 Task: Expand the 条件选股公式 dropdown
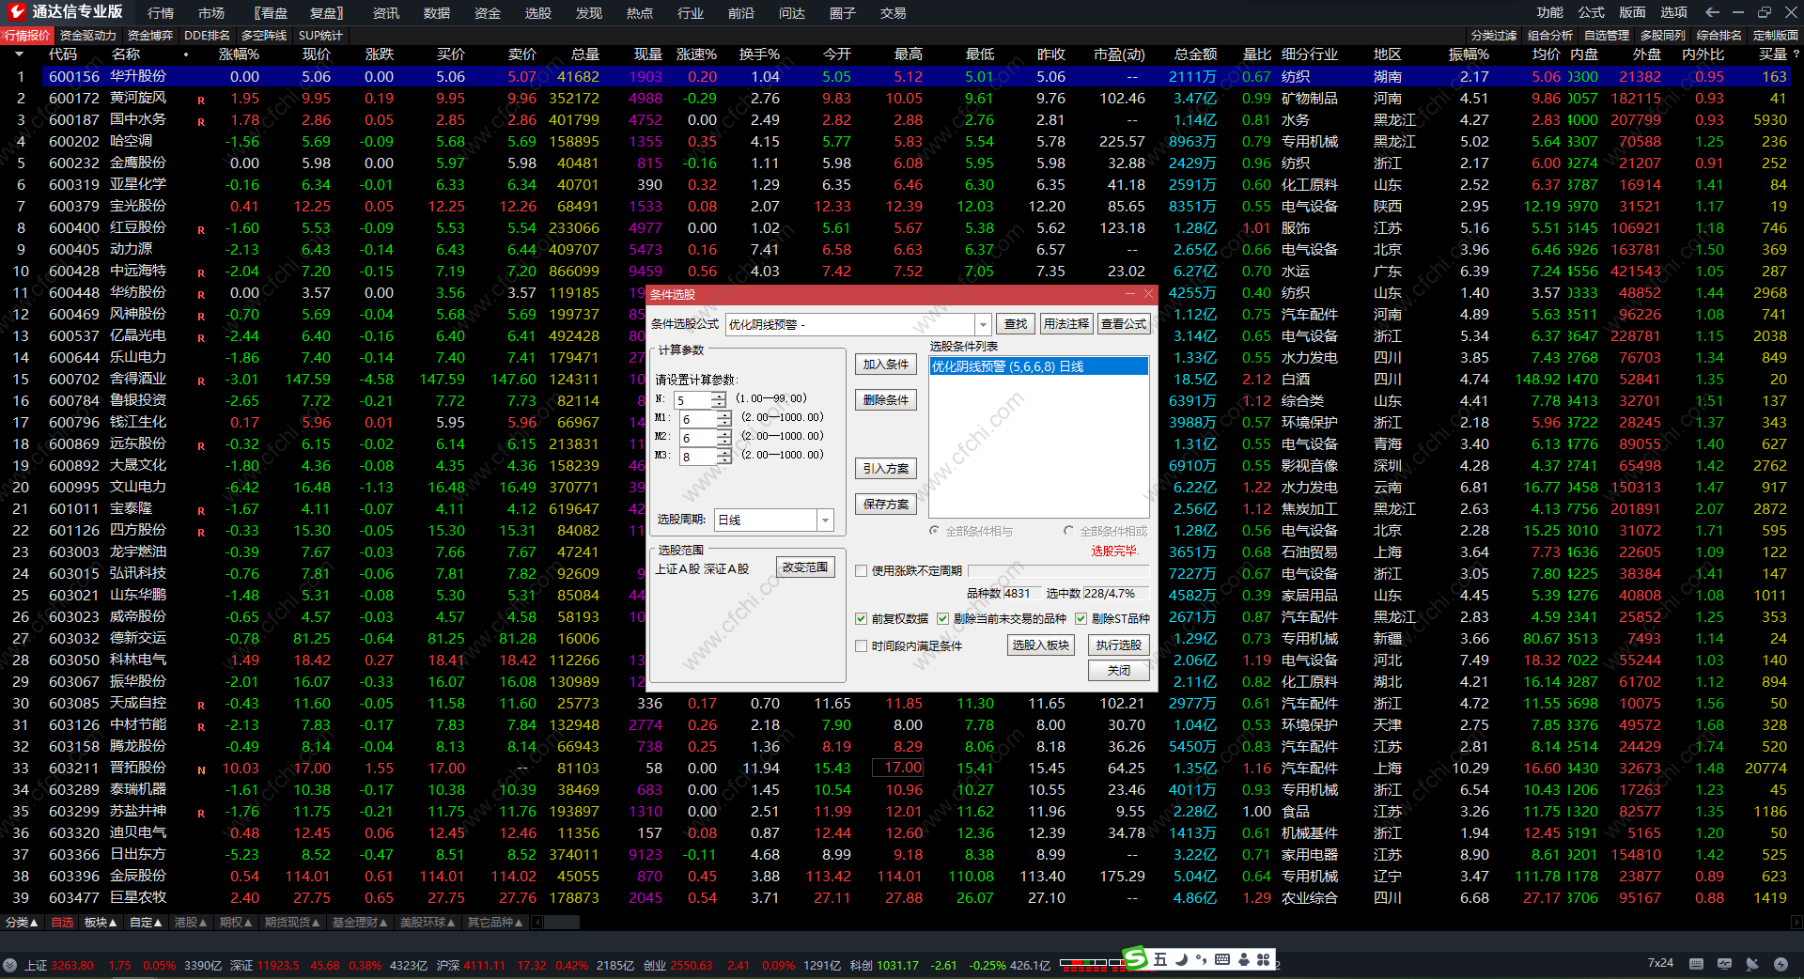coord(983,324)
